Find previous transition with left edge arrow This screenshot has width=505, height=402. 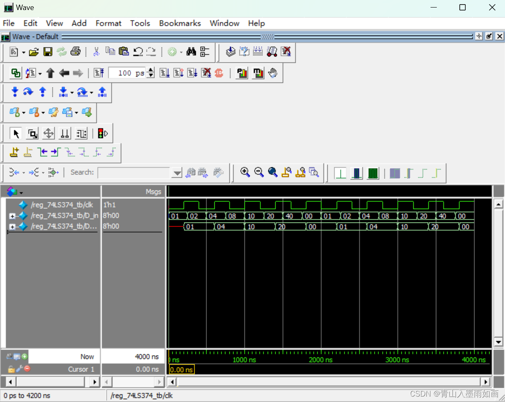click(42, 153)
